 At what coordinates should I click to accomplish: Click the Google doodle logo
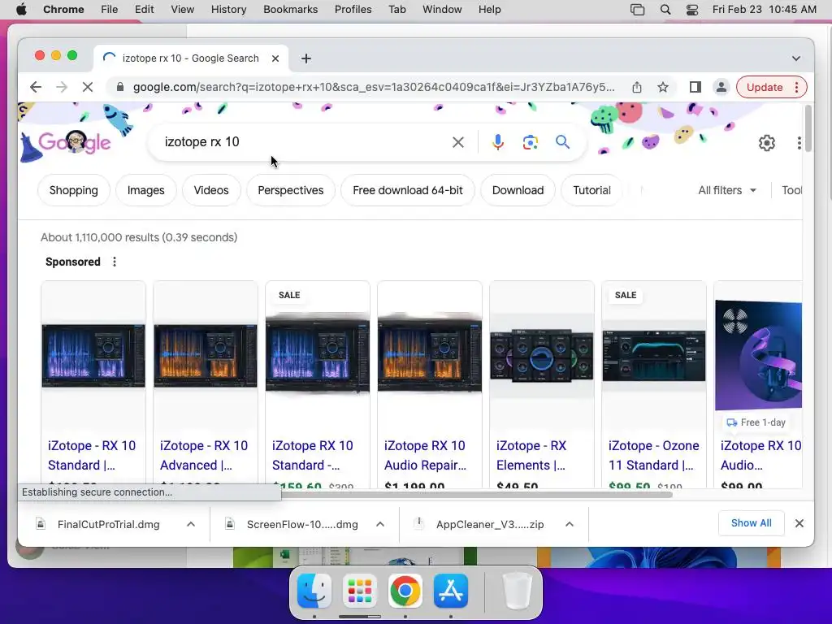pyautogui.click(x=74, y=141)
